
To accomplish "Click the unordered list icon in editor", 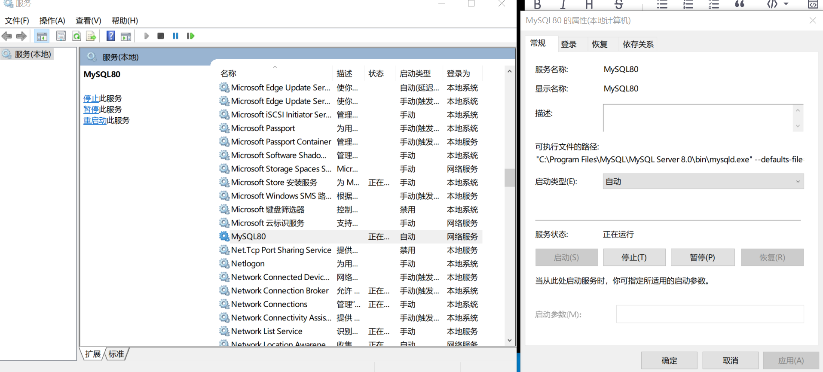I will 662,5.
